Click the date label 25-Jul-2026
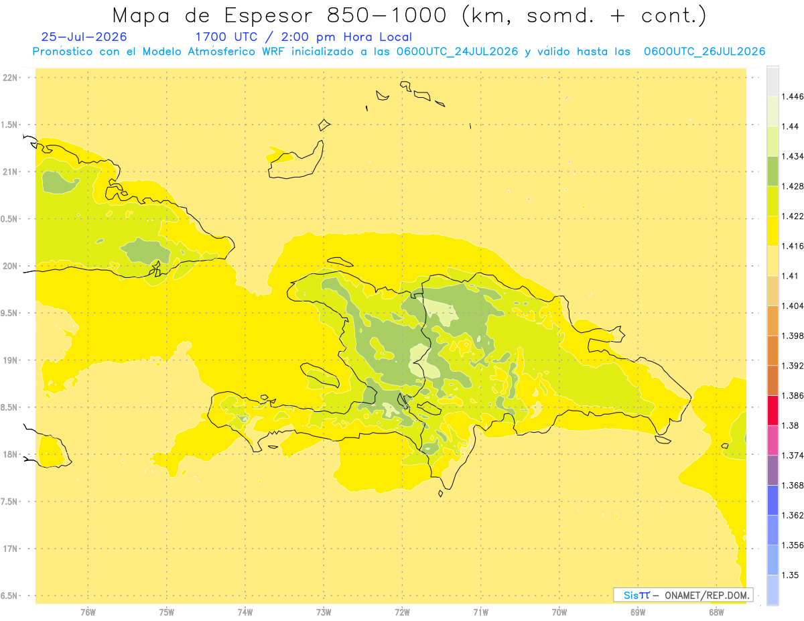The image size is (804, 621). (84, 37)
